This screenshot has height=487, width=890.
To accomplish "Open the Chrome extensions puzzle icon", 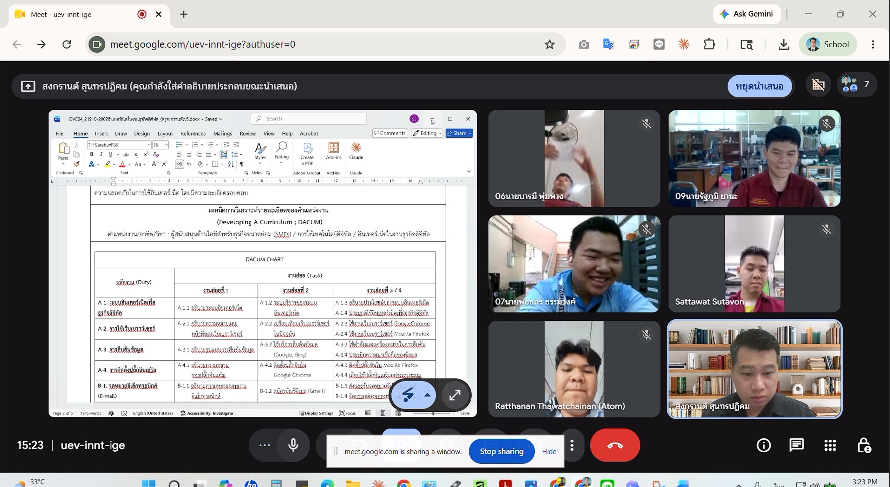I will (709, 44).
